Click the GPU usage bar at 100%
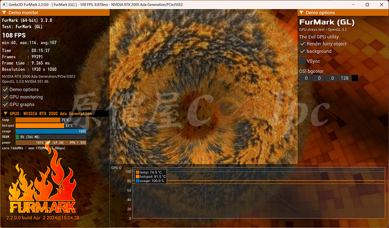 click(x=51, y=131)
